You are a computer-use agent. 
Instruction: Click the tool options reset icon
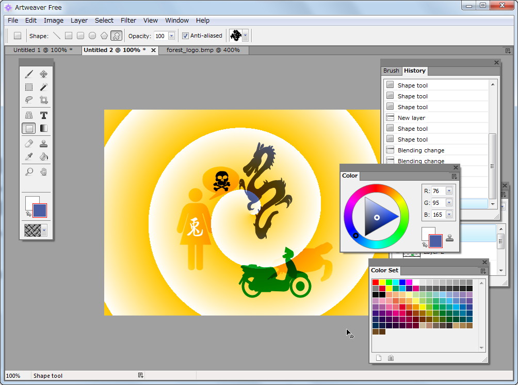click(x=18, y=36)
